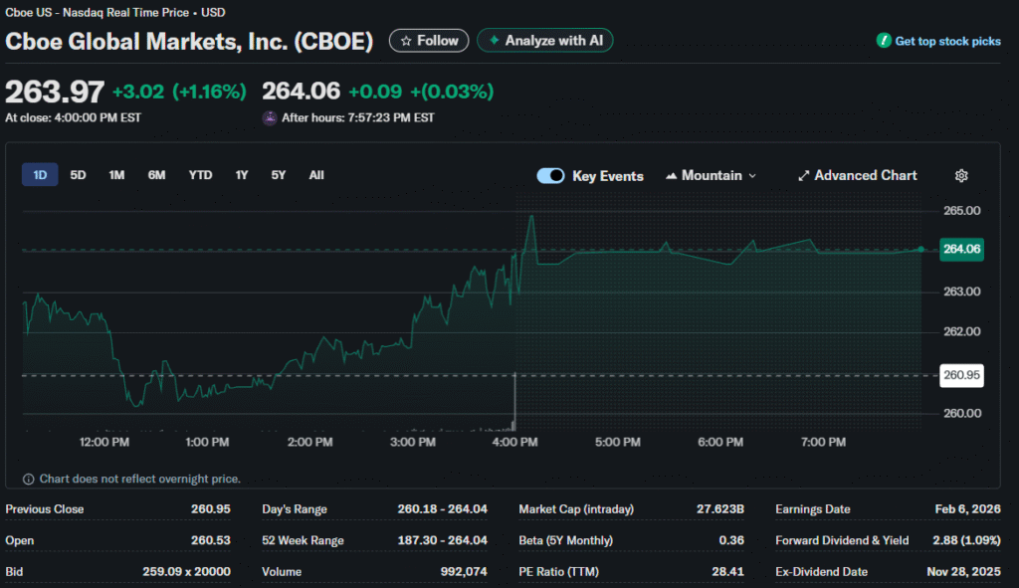Screen dimensions: 1019x588
Task: Open chart settings gear icon
Action: pos(961,176)
